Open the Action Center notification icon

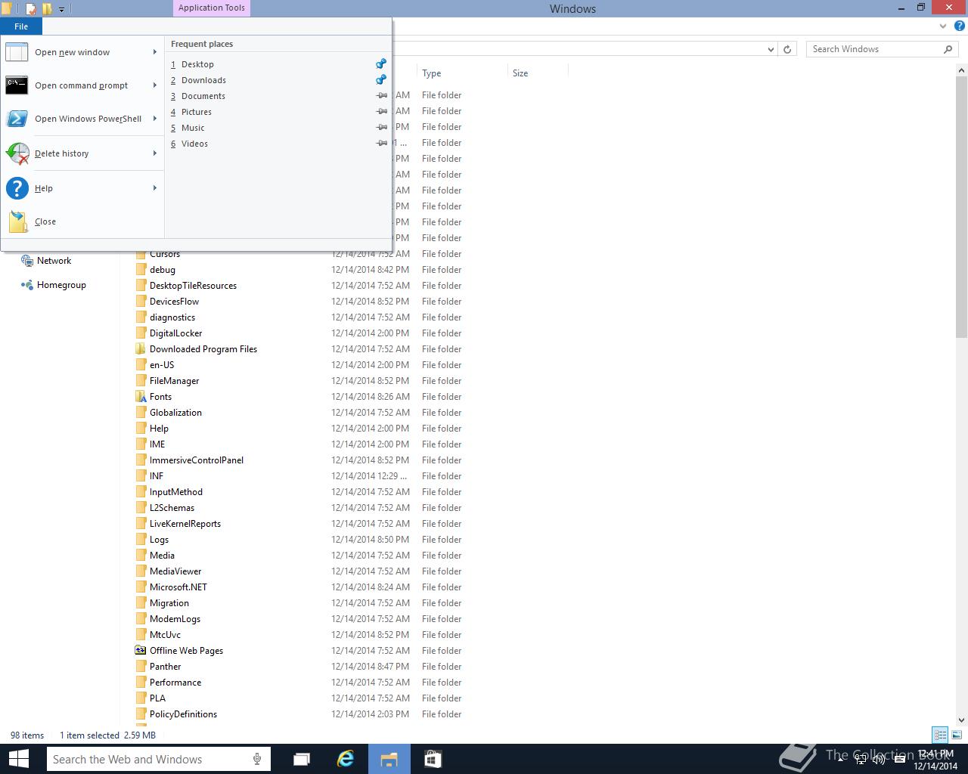pyautogui.click(x=900, y=760)
